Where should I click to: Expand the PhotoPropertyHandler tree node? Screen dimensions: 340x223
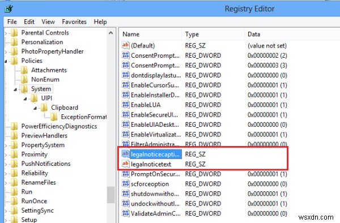pos(6,52)
